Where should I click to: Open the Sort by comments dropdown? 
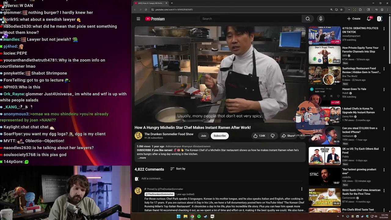(178, 169)
